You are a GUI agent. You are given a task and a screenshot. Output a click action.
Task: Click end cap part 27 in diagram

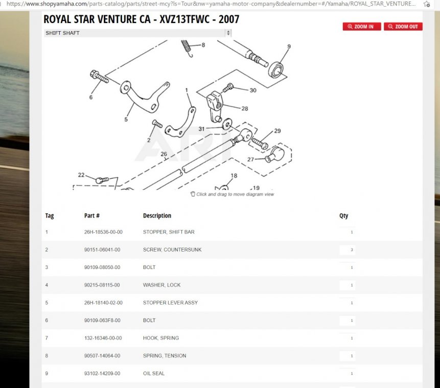click(276, 154)
